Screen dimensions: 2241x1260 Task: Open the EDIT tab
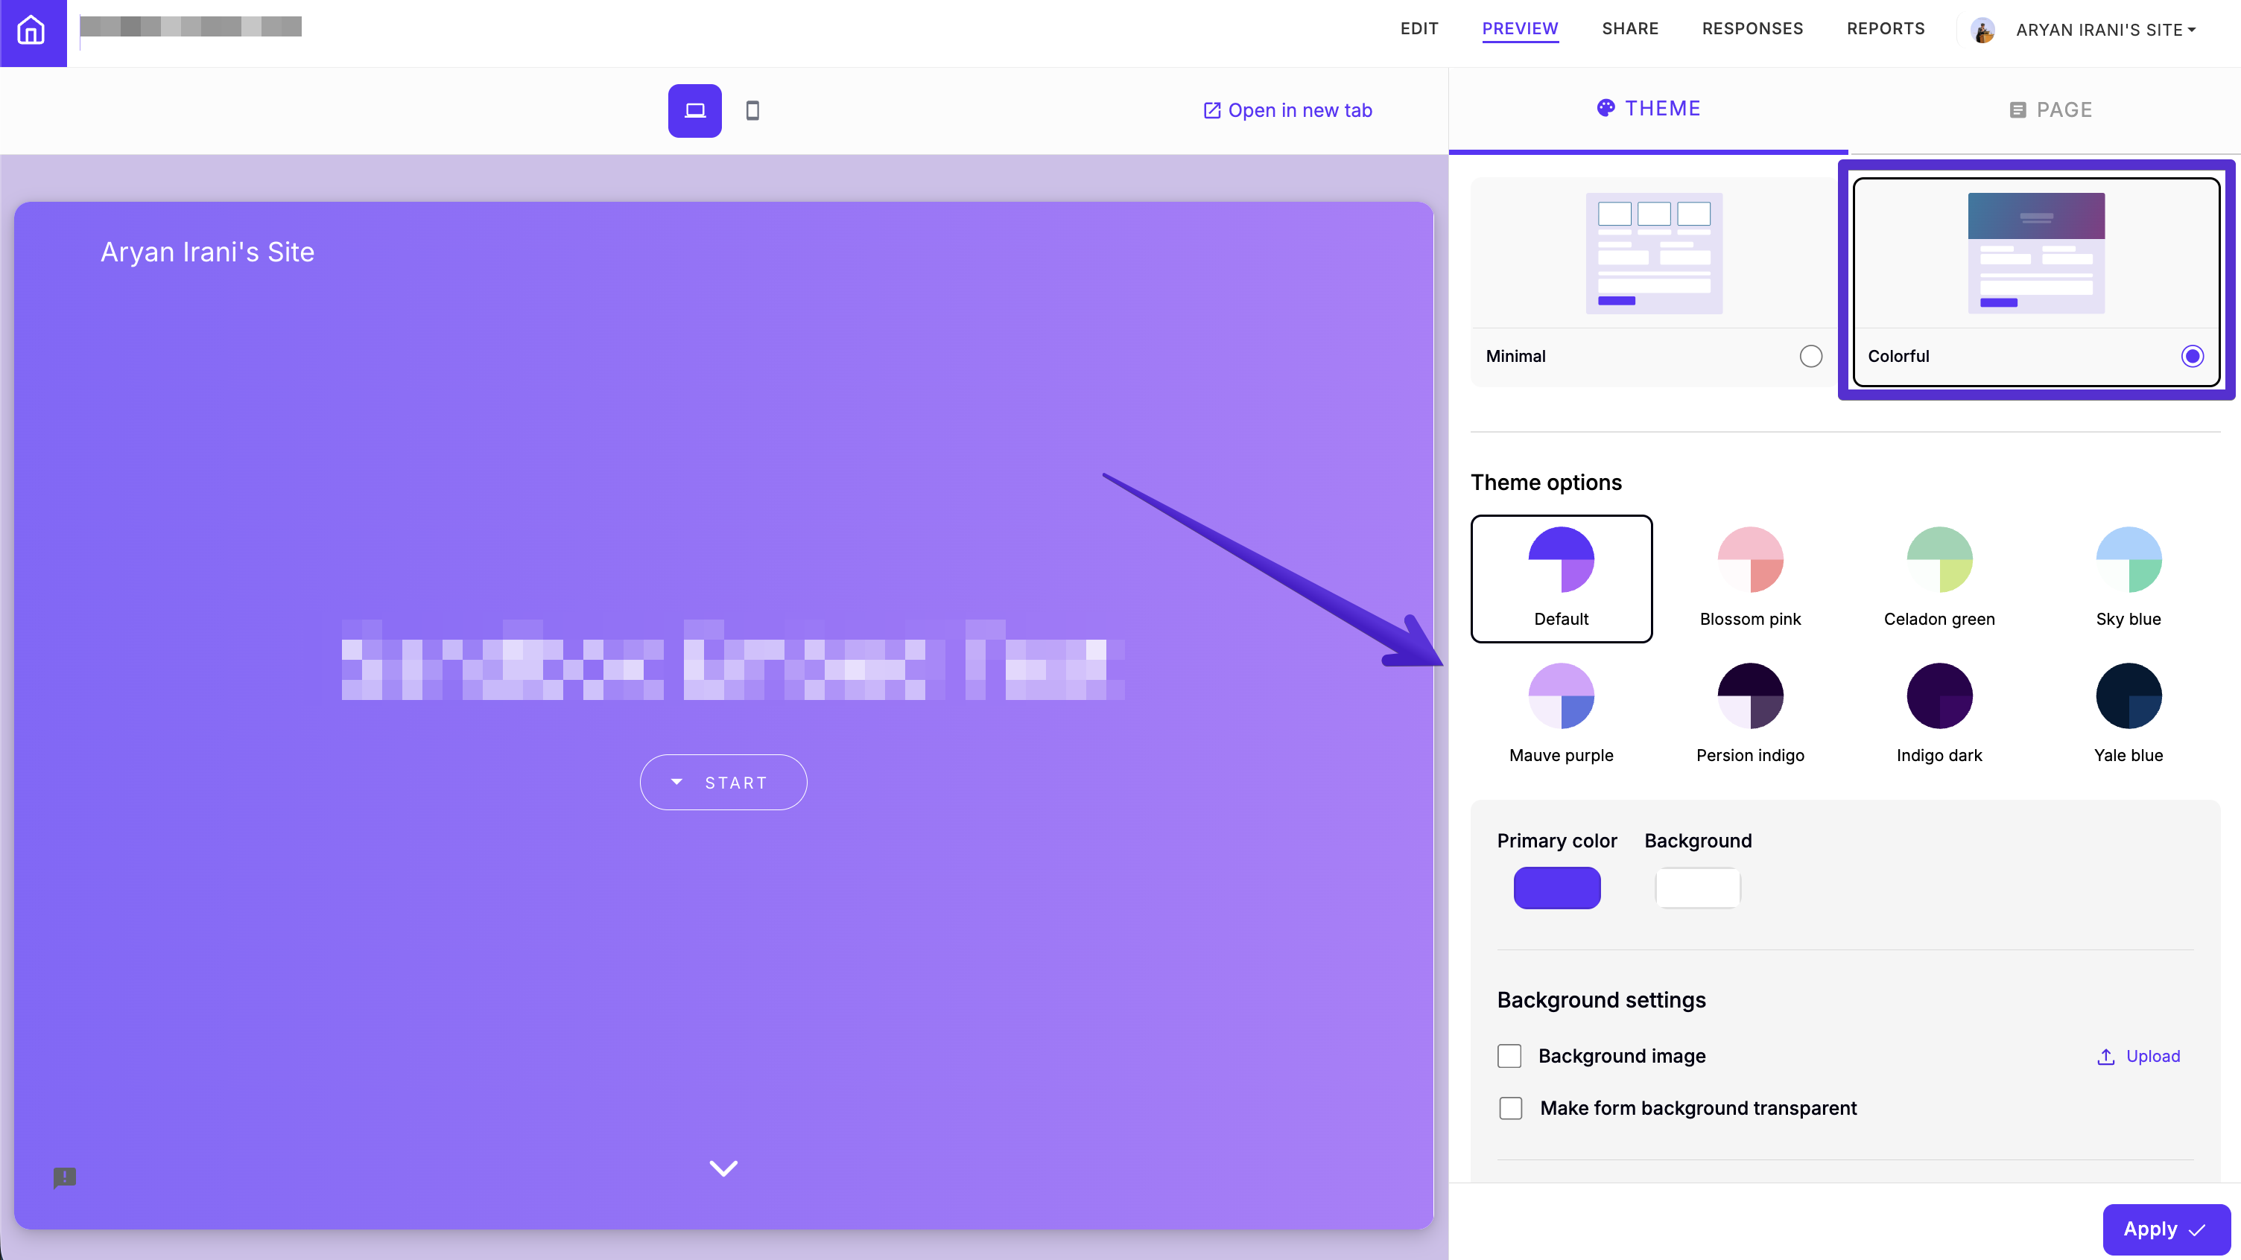pyautogui.click(x=1419, y=29)
